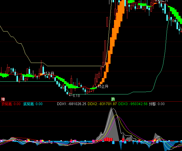Screen dimensions: 182x151
Task: Click the DDX1 value readout
Action: pyautogui.click(x=71, y=104)
